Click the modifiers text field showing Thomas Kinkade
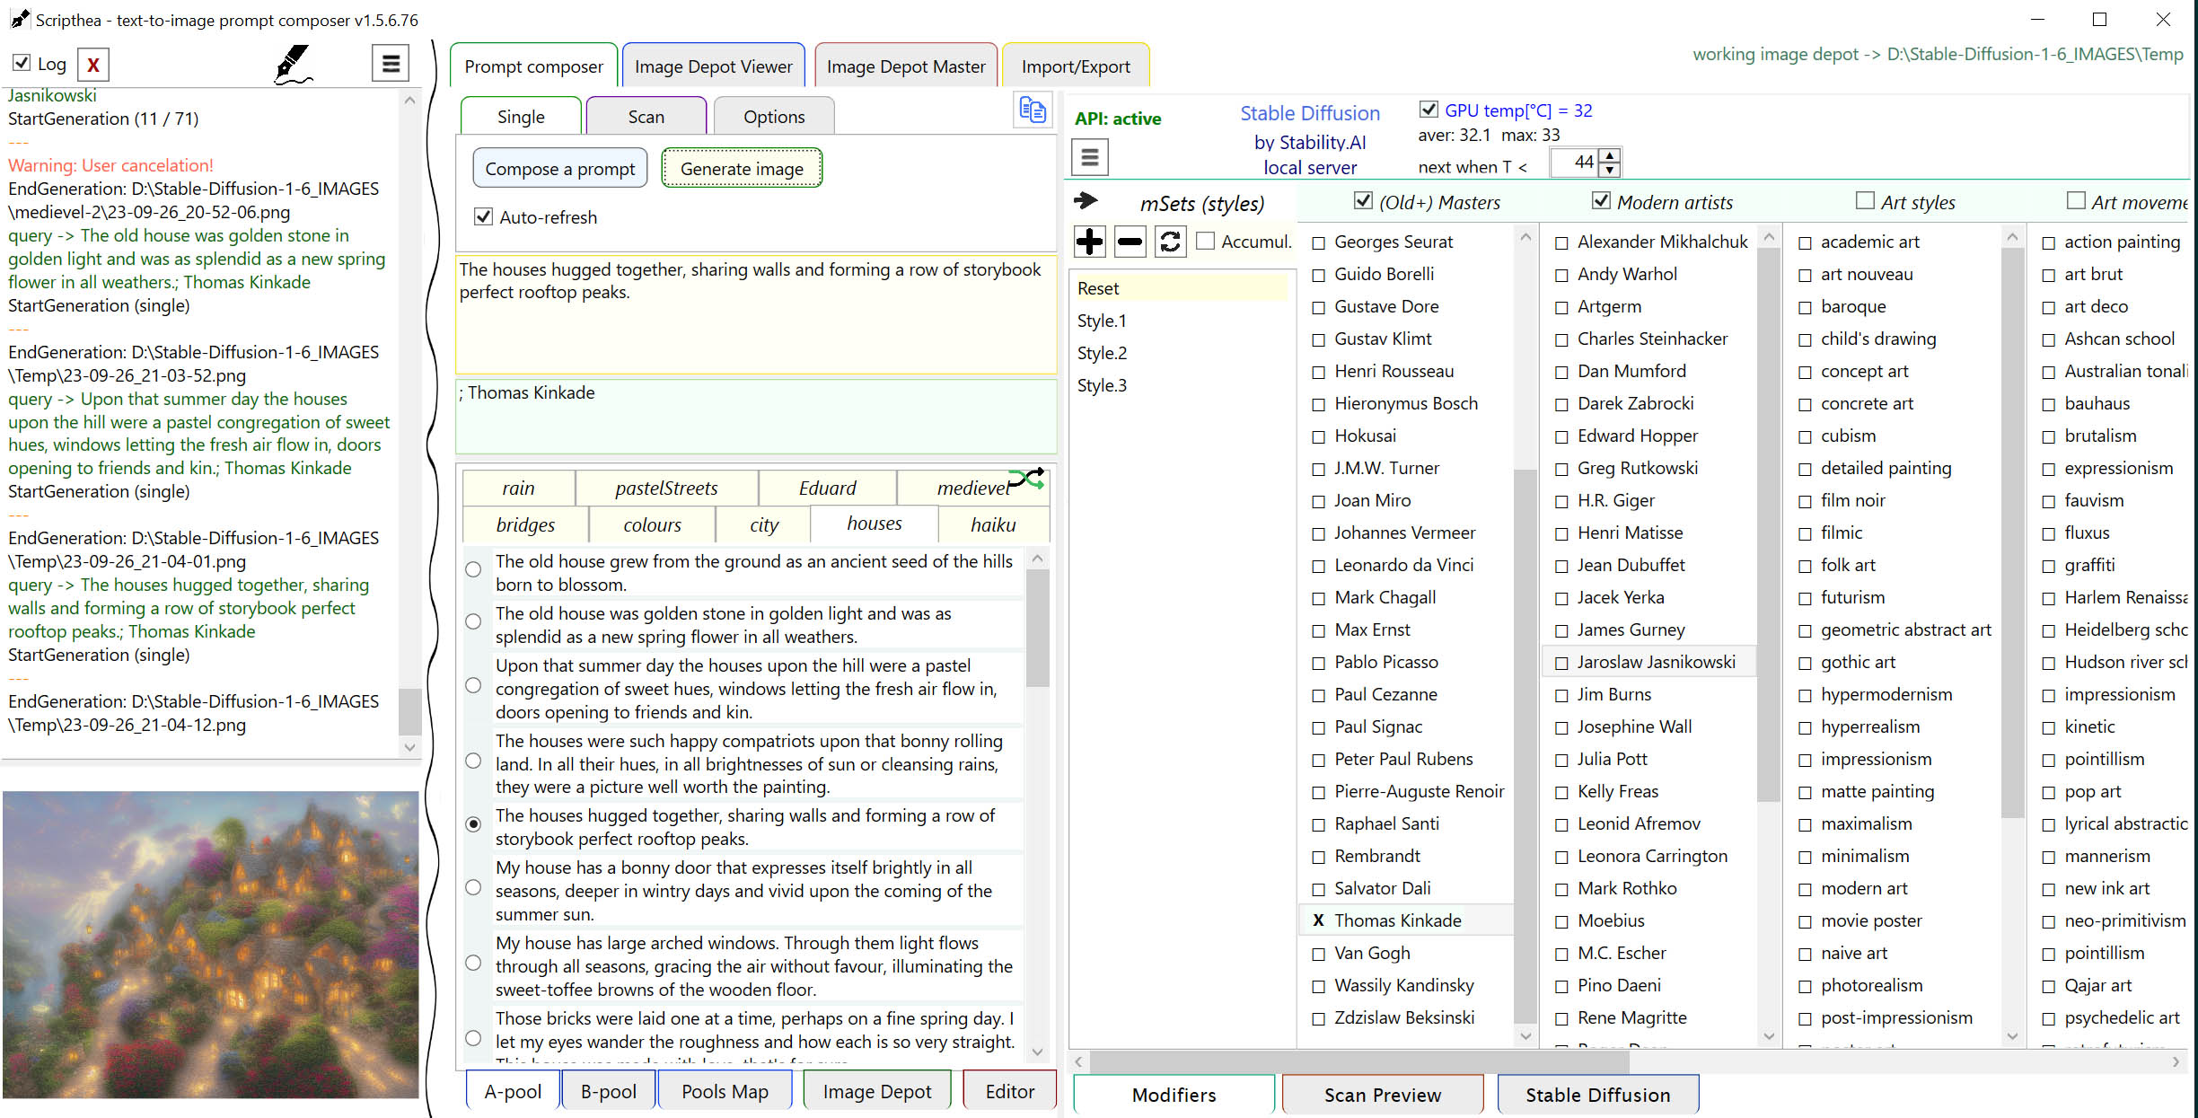Screen dimensions: 2198x1118 click(x=756, y=417)
